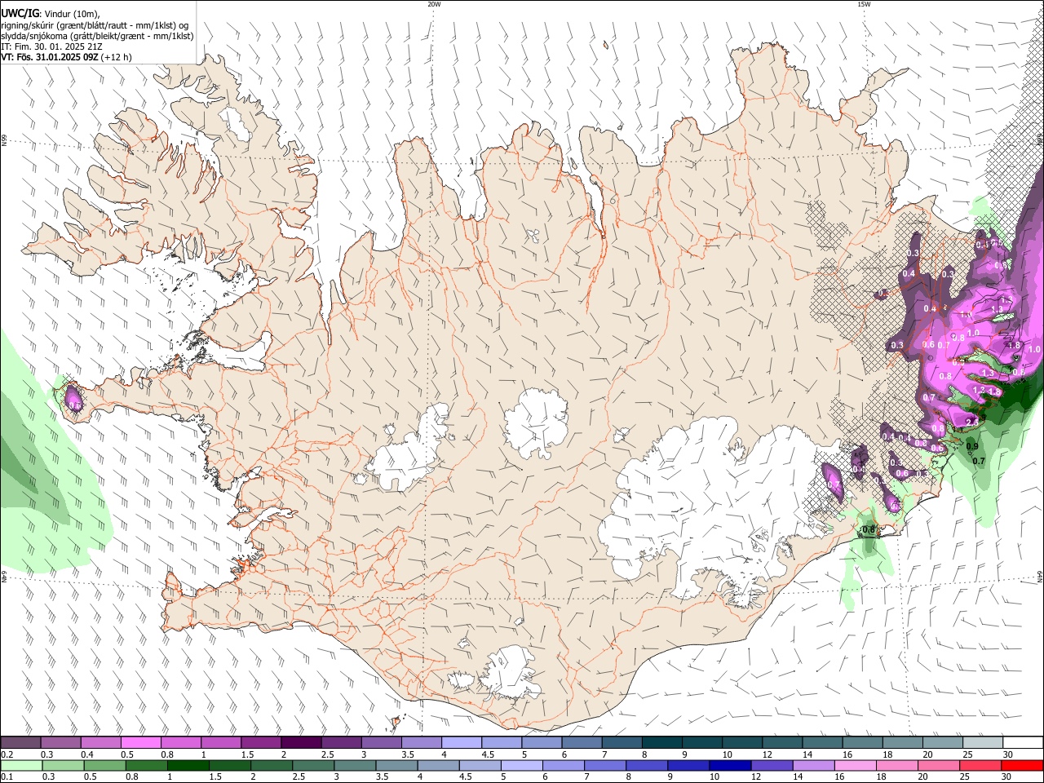The width and height of the screenshot is (1044, 783).
Task: Click light grey upper swatch between 25 and 30
Action: coord(983,742)
